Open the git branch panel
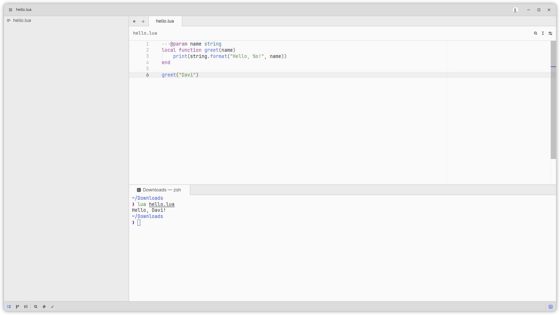 tap(17, 307)
